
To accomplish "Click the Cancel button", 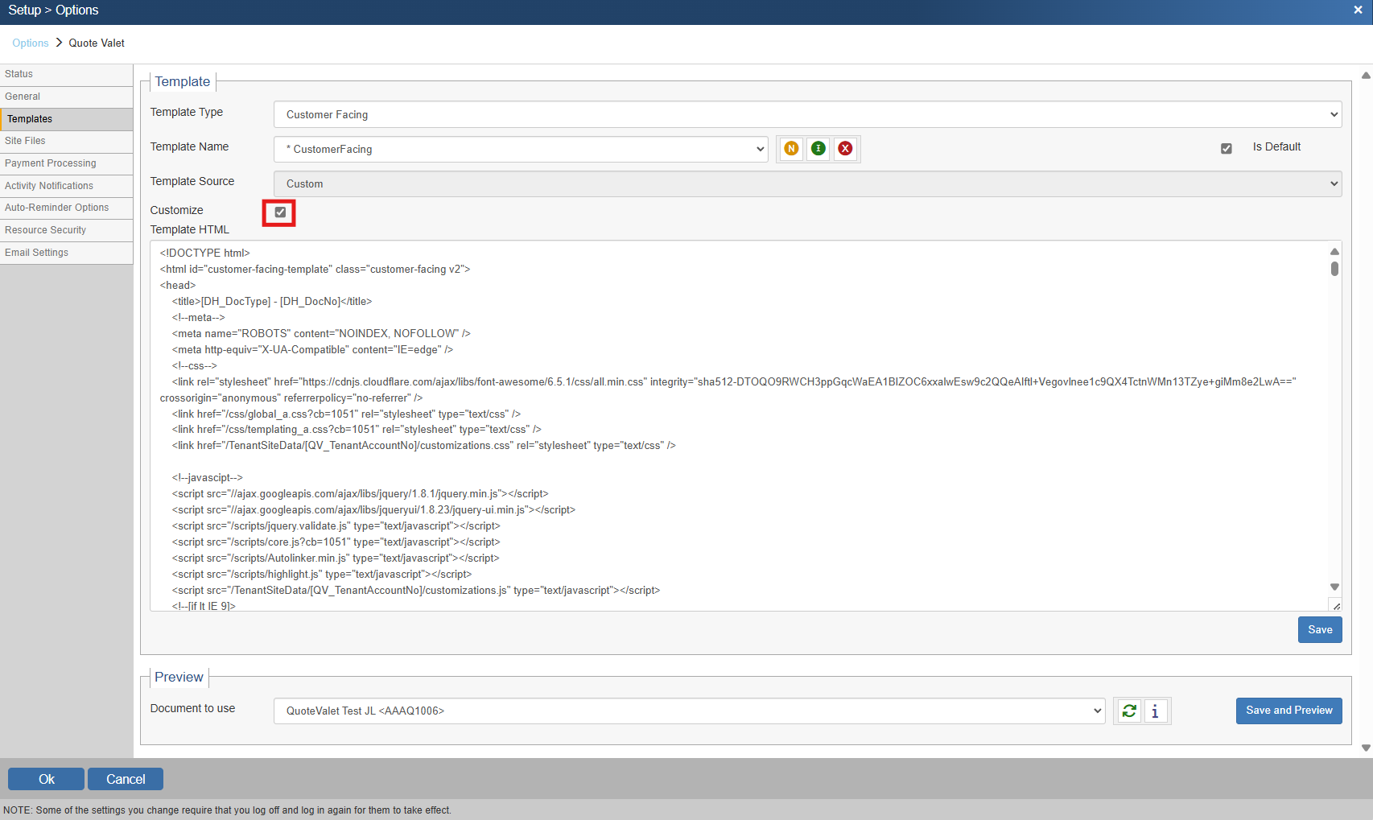I will pos(126,779).
